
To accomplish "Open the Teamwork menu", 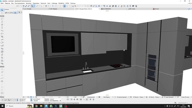I will [x=43, y=3].
